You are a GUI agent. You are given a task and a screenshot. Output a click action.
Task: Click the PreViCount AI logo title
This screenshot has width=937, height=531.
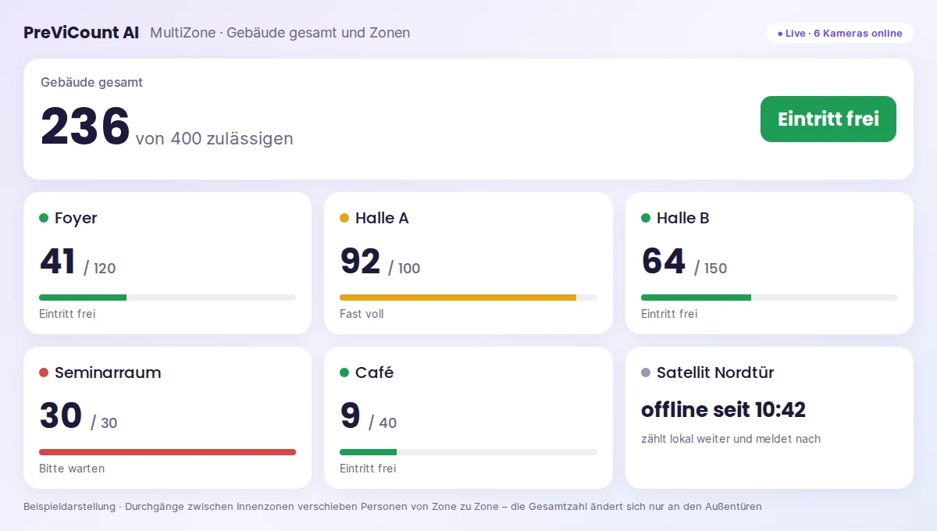(x=81, y=33)
